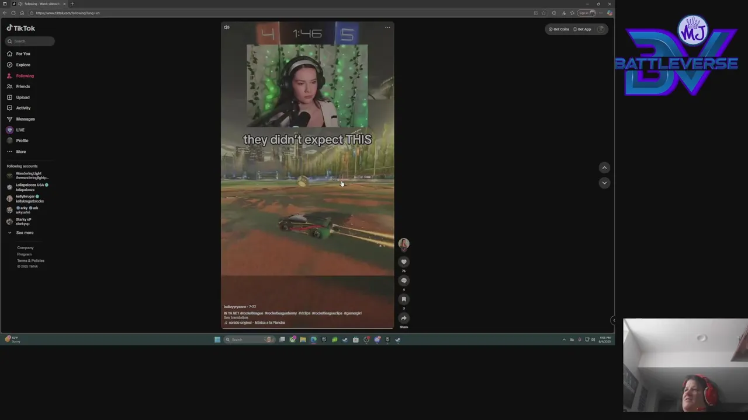This screenshot has height=420, width=748.
Task: Expand the More menu in sidebar
Action: [20, 152]
